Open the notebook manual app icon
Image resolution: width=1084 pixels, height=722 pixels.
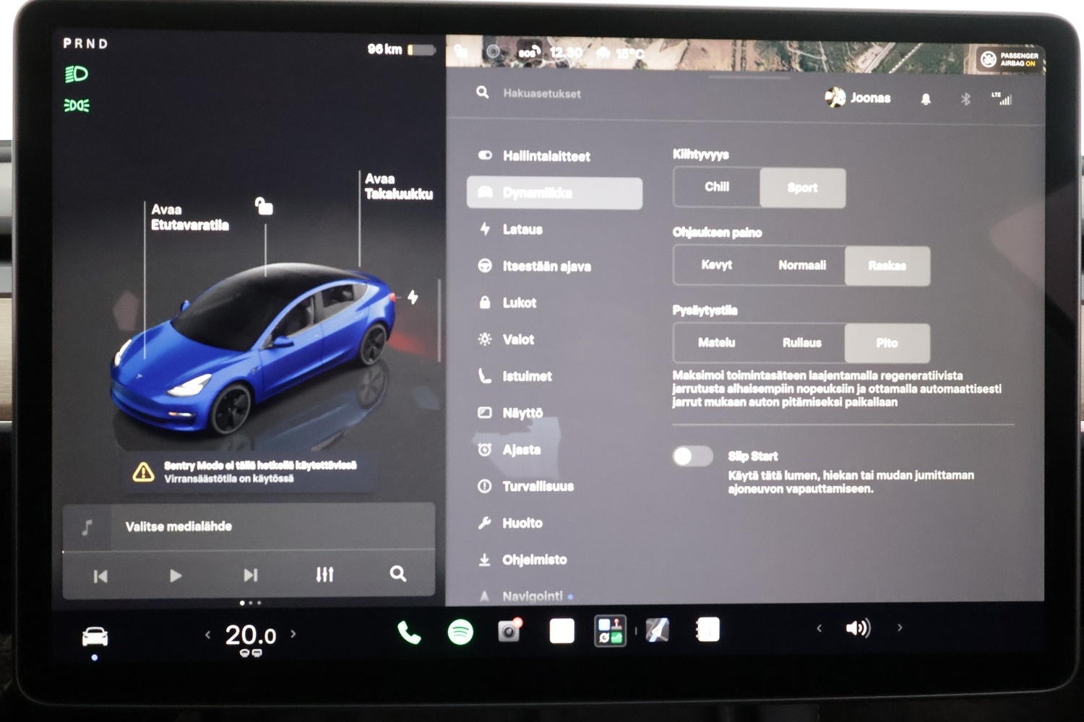(x=707, y=630)
